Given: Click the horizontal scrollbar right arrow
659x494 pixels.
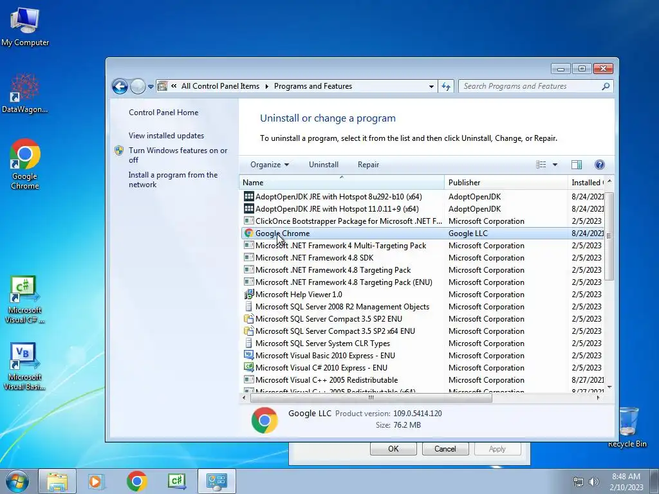Looking at the screenshot, I should (x=599, y=398).
